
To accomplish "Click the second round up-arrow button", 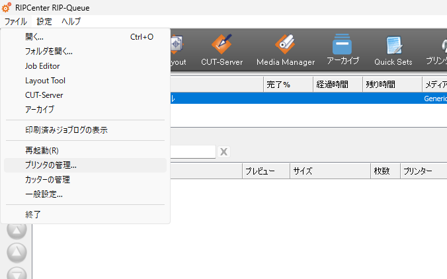I will point(17,252).
